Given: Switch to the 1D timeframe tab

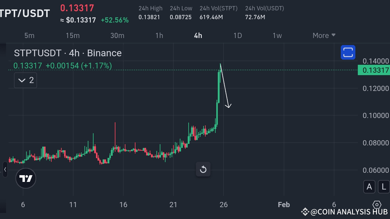Looking at the screenshot, I should click(238, 36).
